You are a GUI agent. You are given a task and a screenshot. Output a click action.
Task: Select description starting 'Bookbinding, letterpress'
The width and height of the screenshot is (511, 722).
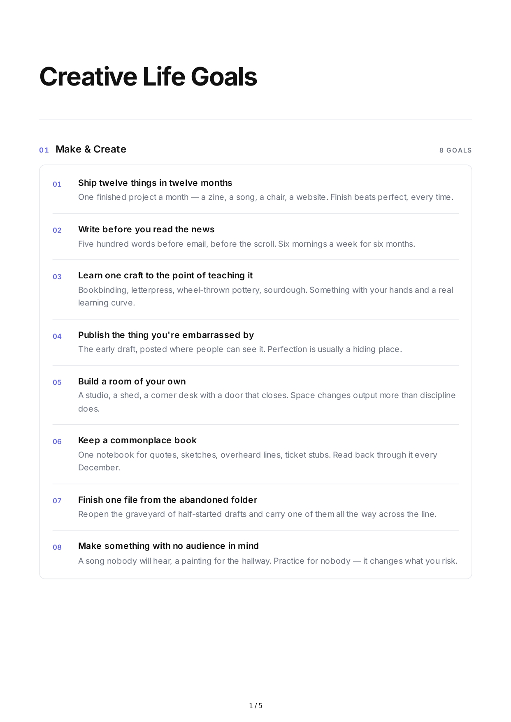(x=266, y=296)
